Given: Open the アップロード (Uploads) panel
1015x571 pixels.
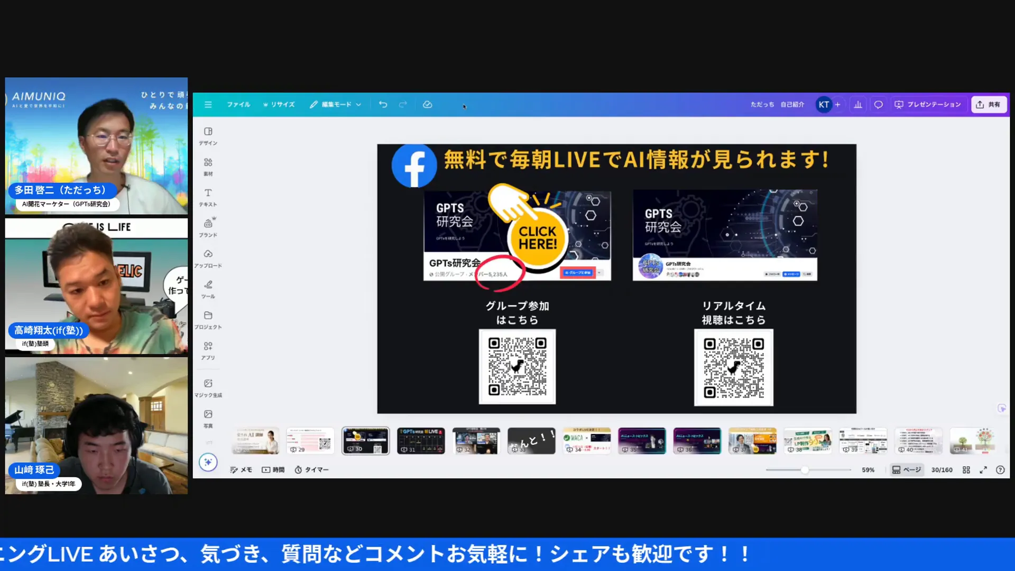Looking at the screenshot, I should coord(208,259).
